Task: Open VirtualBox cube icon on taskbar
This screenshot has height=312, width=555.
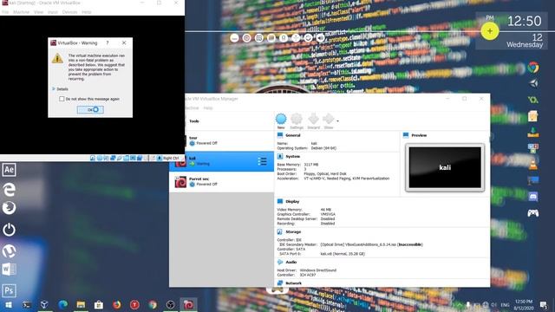Action: click(44, 304)
